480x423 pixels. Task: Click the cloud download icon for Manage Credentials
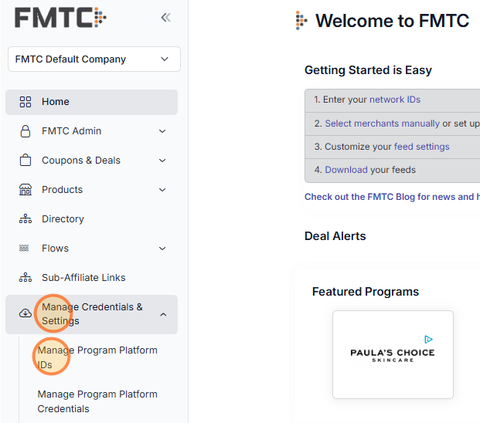[26, 313]
